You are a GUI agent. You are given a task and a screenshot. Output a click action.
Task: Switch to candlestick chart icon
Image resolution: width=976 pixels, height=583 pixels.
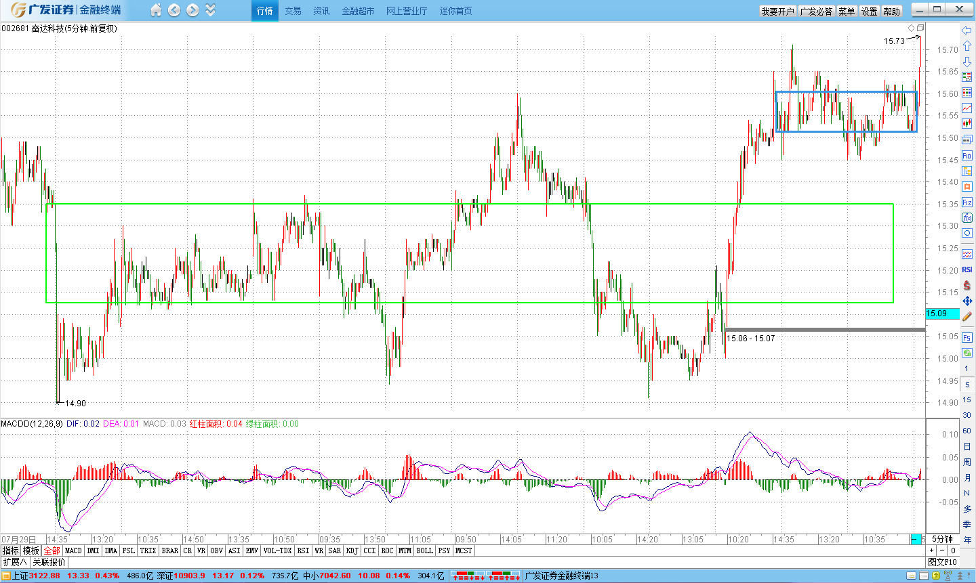967,124
